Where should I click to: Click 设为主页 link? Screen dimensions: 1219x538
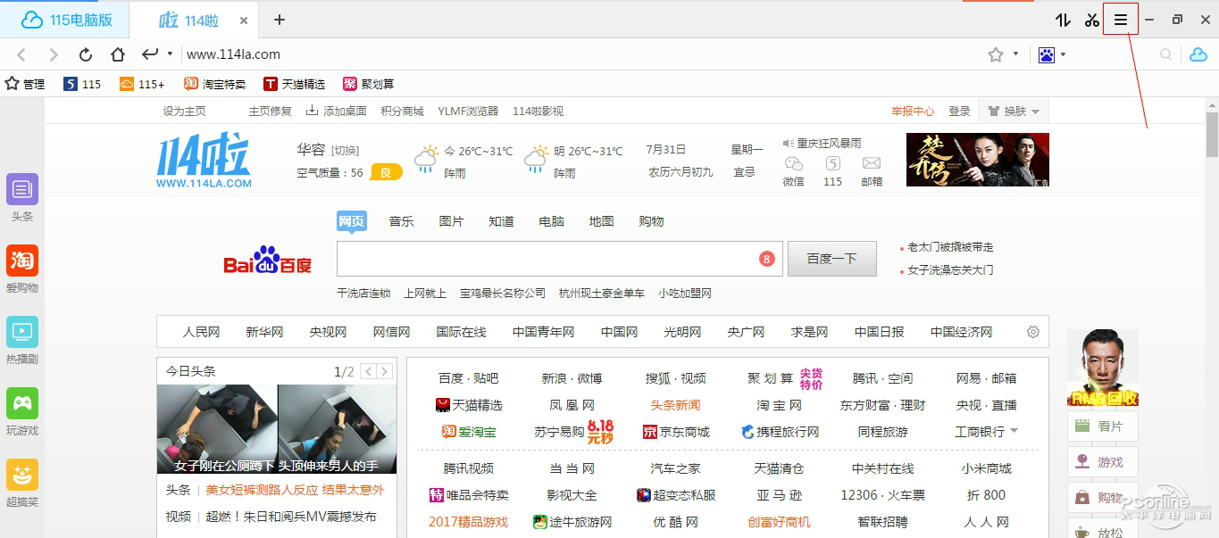[x=184, y=112]
